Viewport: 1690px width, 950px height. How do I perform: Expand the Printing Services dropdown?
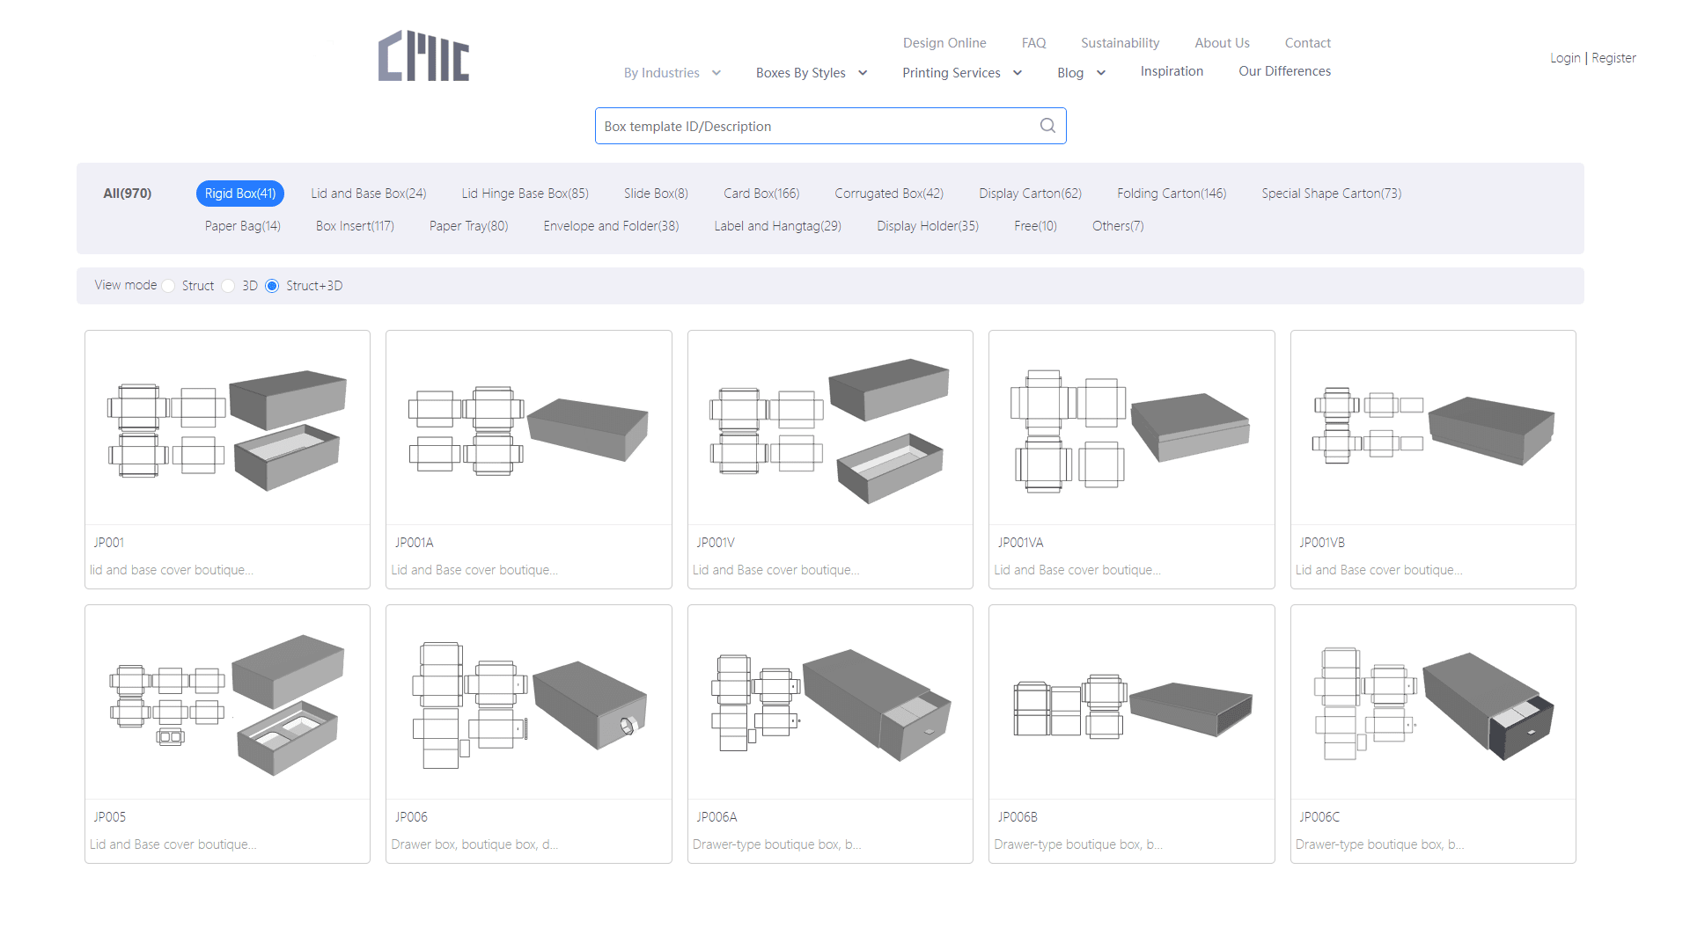tap(961, 73)
